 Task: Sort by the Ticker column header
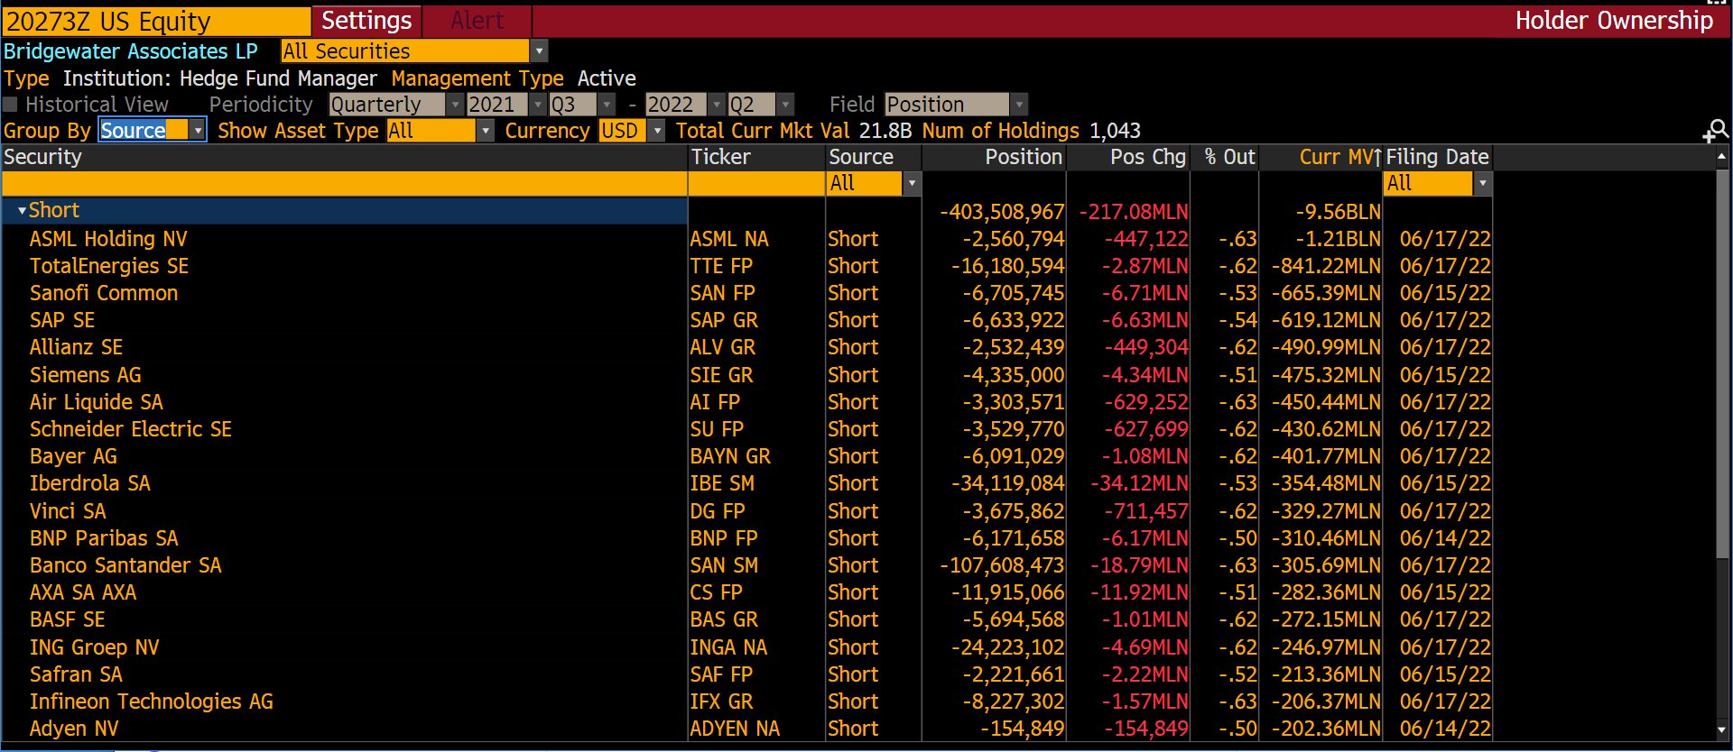[x=756, y=157]
